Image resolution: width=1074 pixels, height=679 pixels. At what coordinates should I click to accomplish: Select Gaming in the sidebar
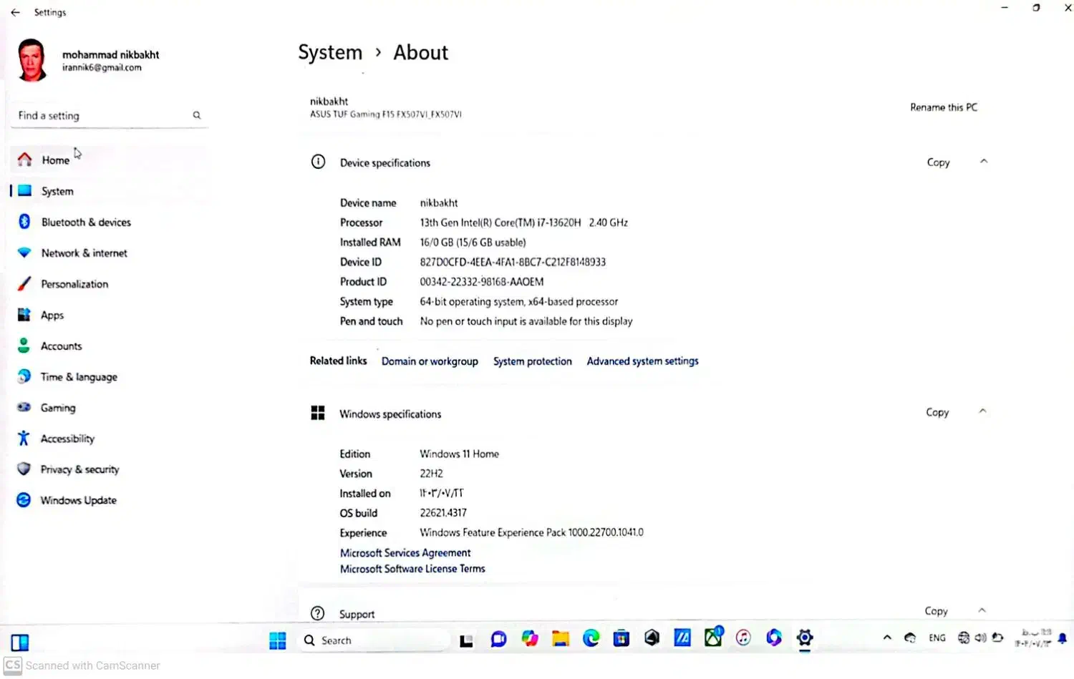(57, 408)
